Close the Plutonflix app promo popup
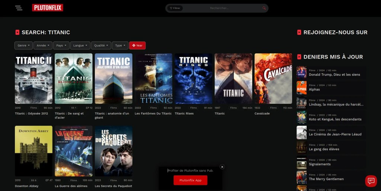The height and width of the screenshot is (191, 381). coord(222,167)
